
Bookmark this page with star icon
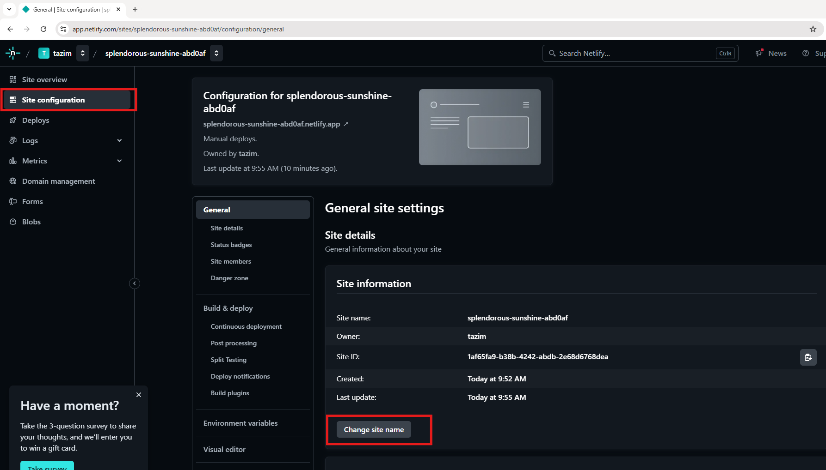click(x=813, y=29)
